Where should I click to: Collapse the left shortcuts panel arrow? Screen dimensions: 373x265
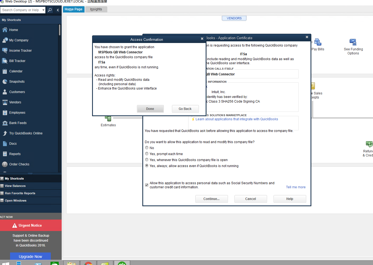pyautogui.click(x=58, y=10)
